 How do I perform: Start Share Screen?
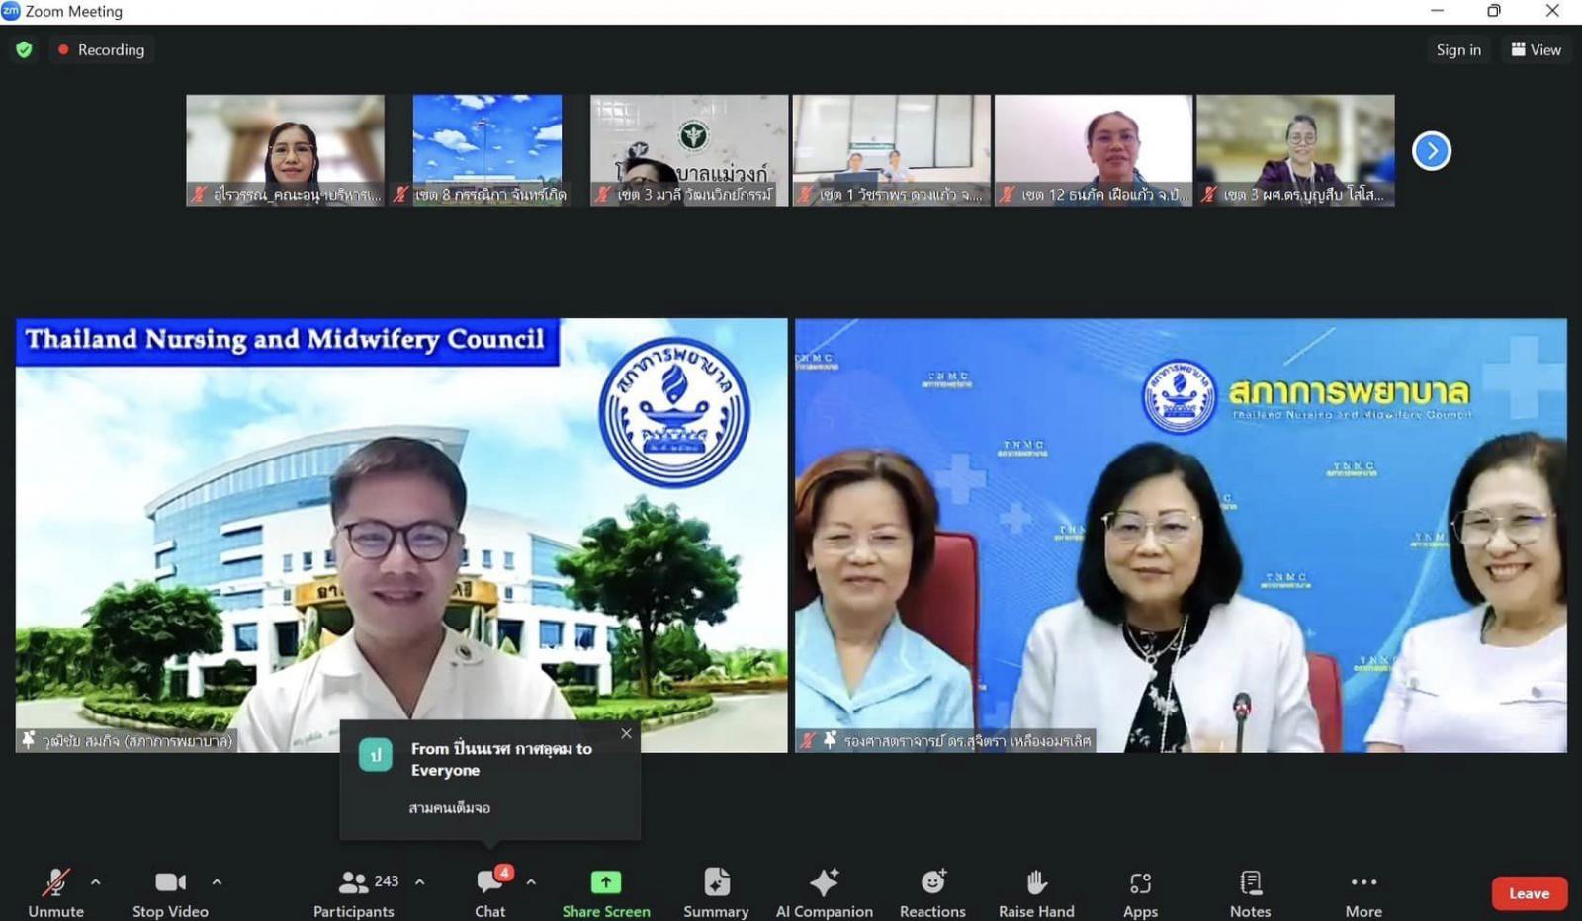606,892
